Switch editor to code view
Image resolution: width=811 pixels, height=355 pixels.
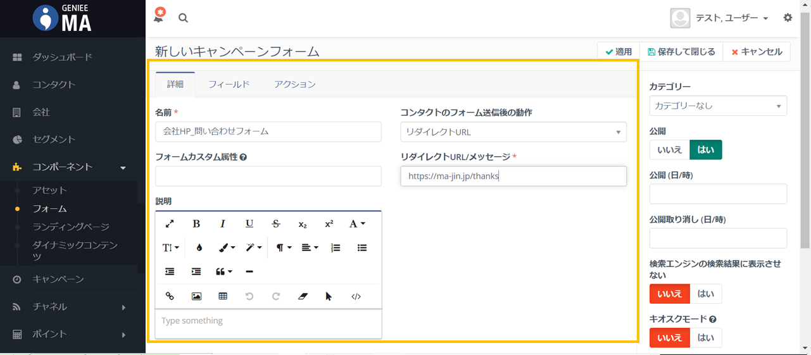356,296
